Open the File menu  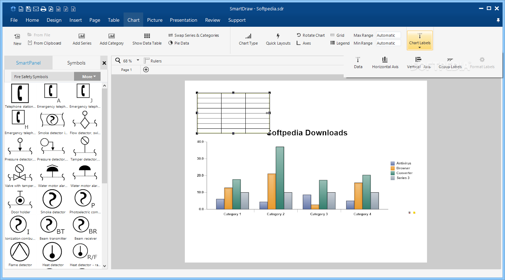[14, 20]
